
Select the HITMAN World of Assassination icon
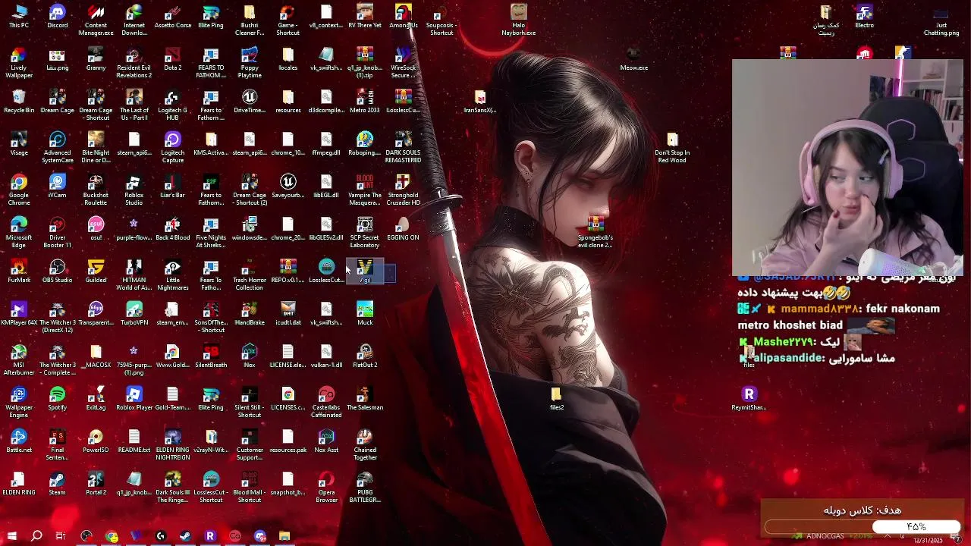tap(134, 275)
